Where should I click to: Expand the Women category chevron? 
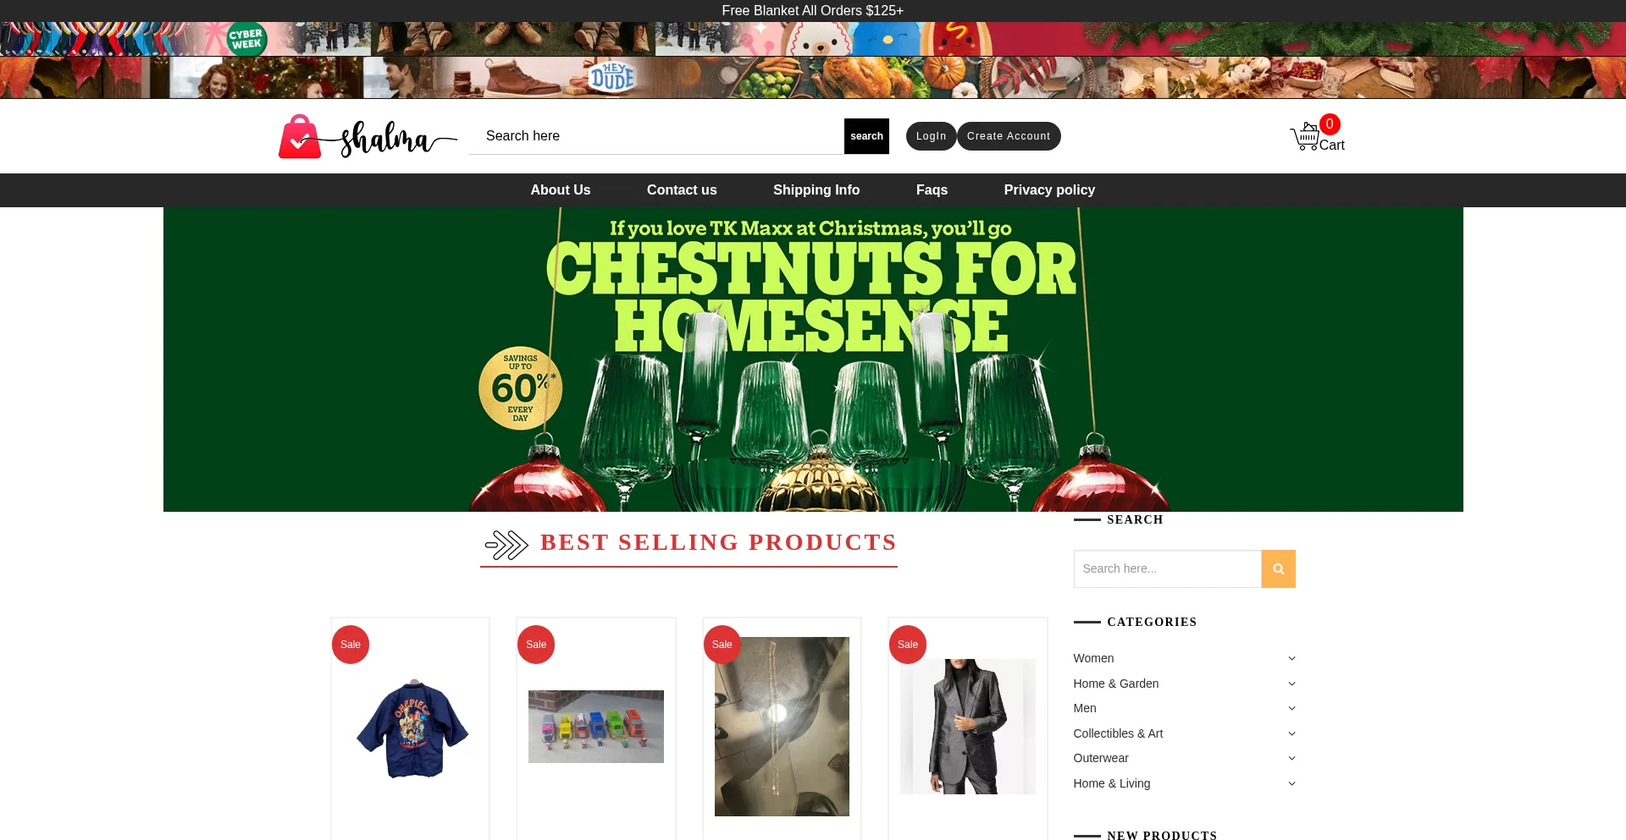(1291, 659)
